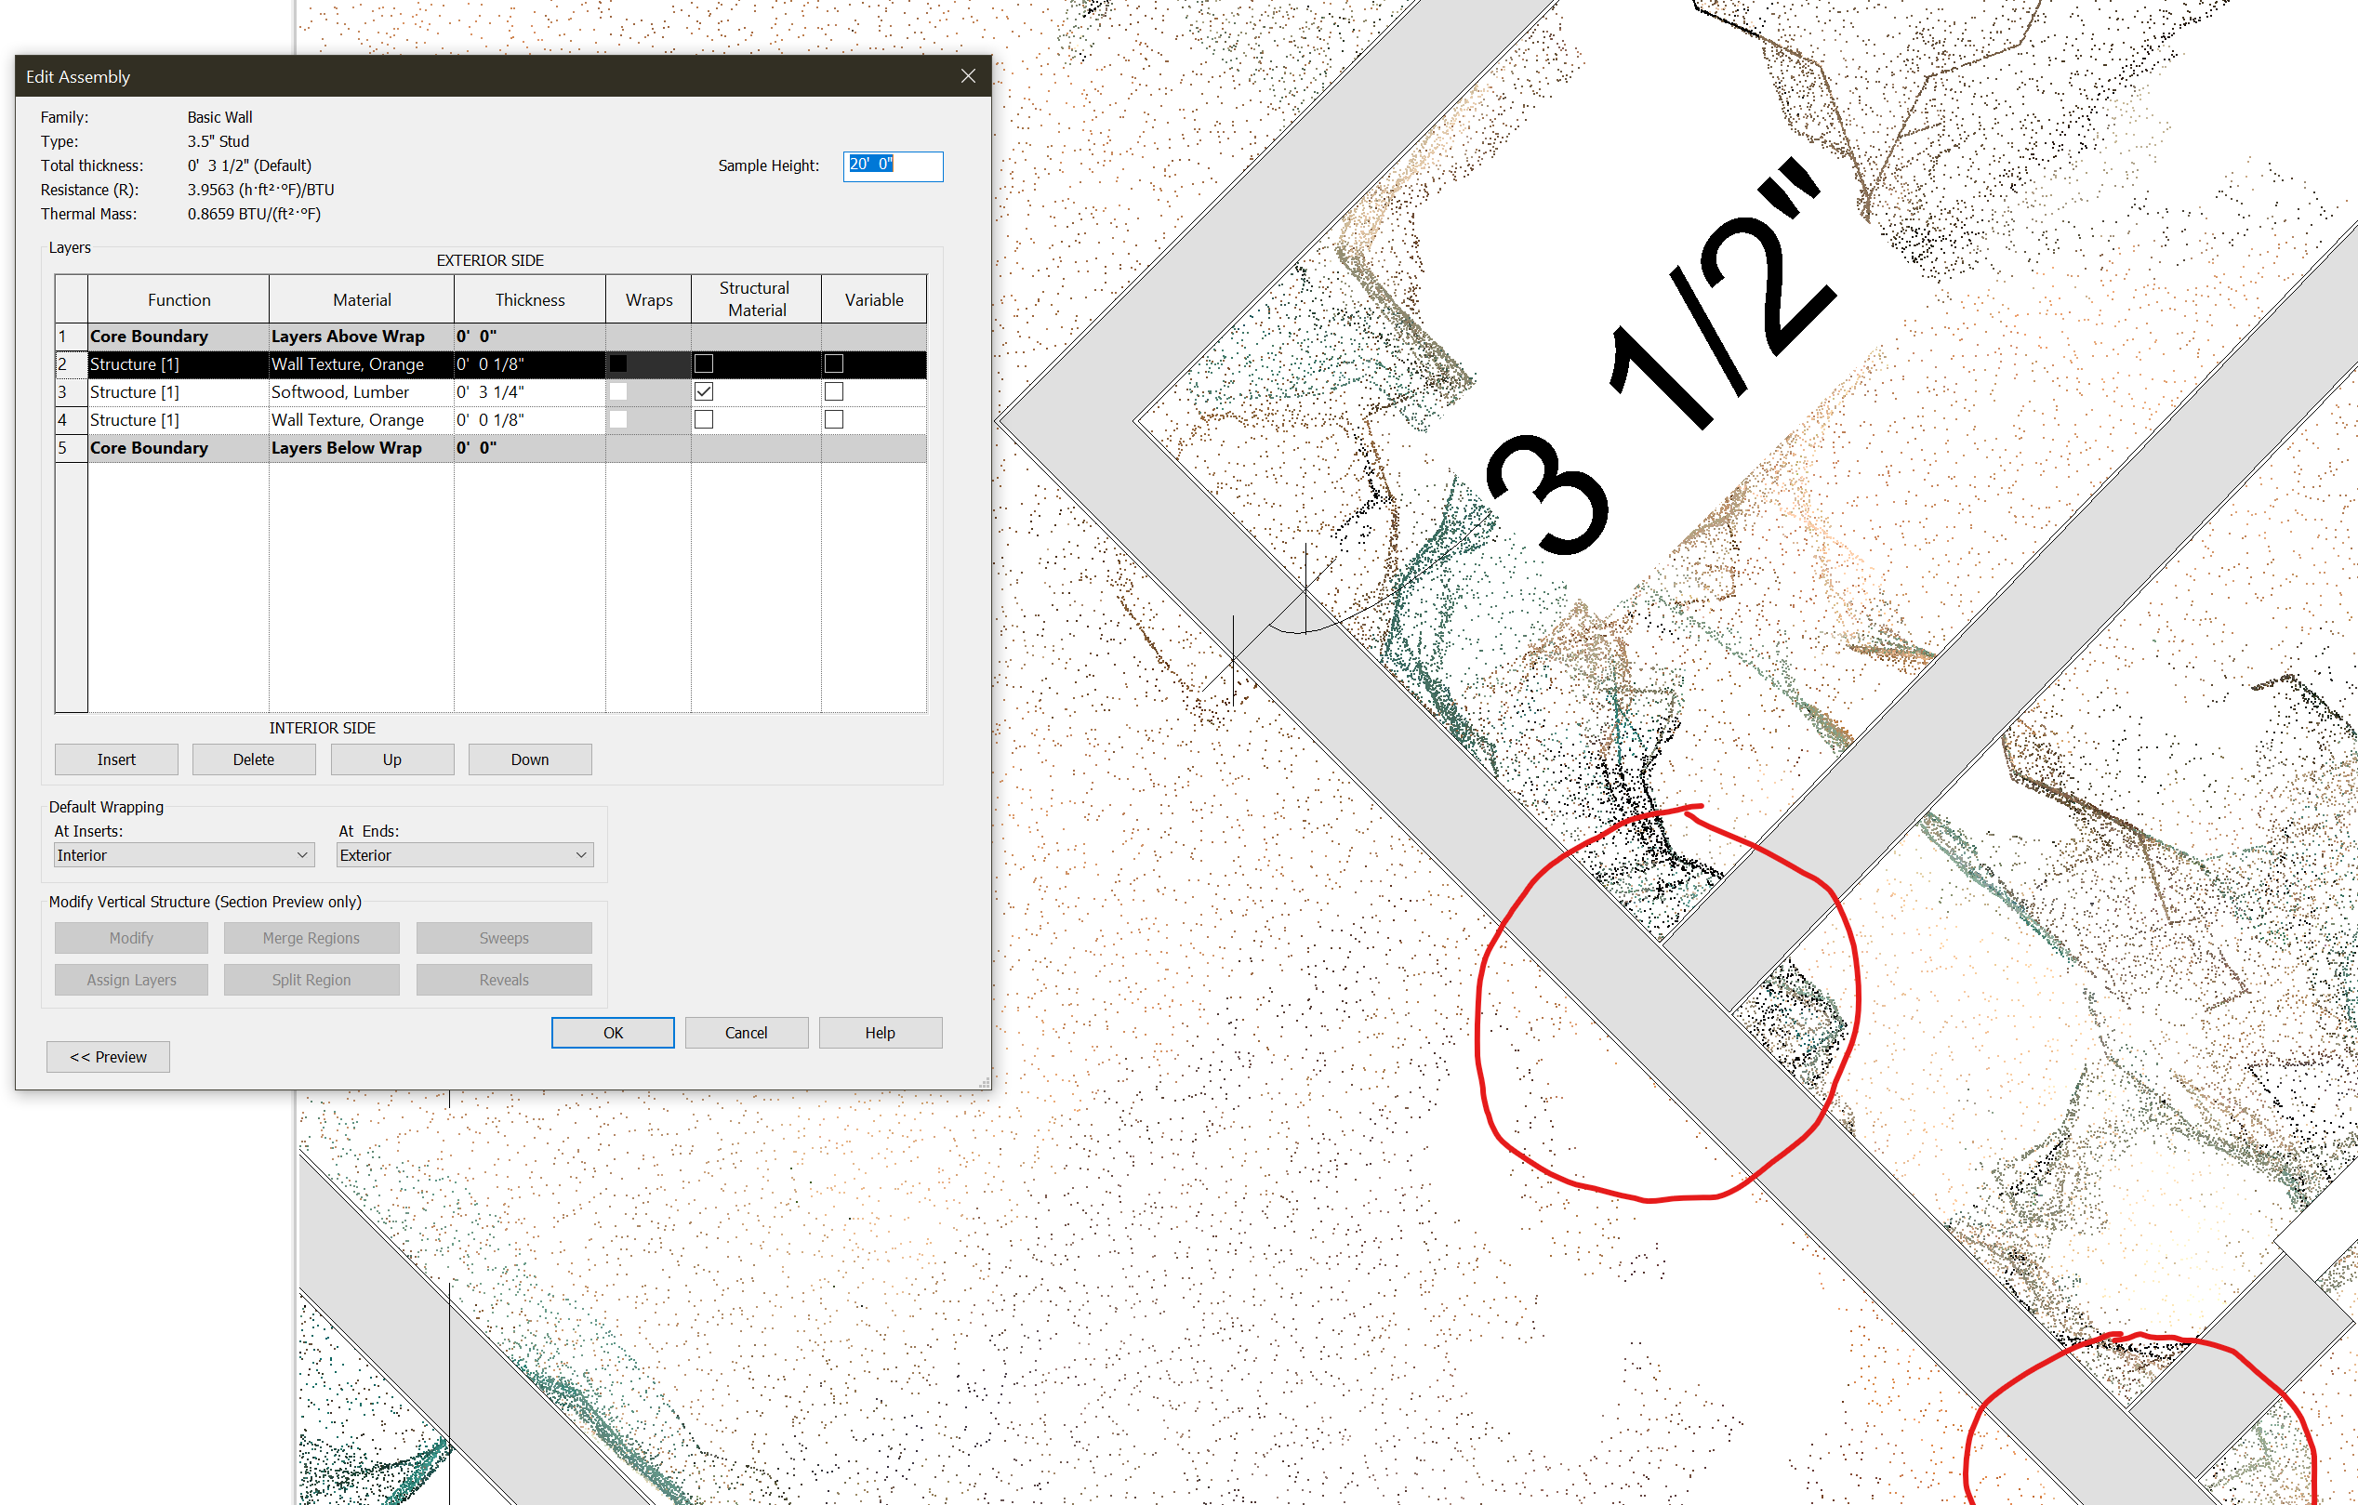
Task: Click the Structural Material column header
Action: coord(756,299)
